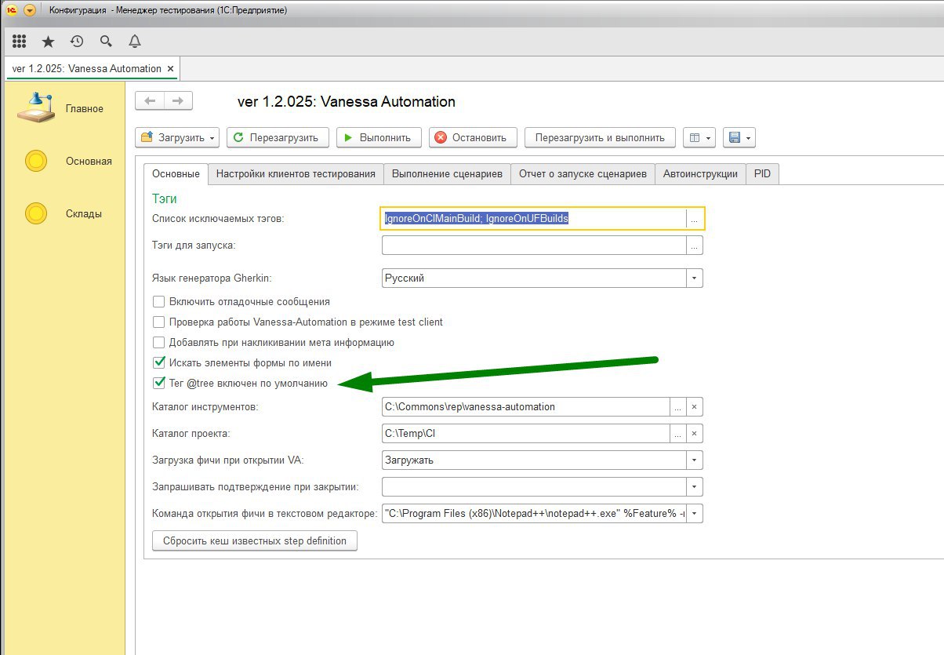Expand Язык генератора Gherkin dropdown

[x=695, y=278]
